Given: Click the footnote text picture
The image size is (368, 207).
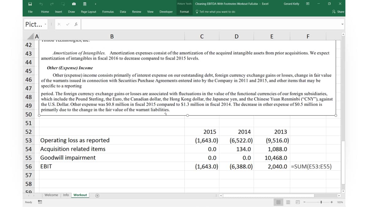Looking at the screenshot, I should coord(187,78).
